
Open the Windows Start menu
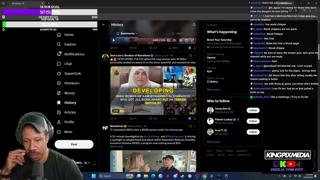(94, 176)
